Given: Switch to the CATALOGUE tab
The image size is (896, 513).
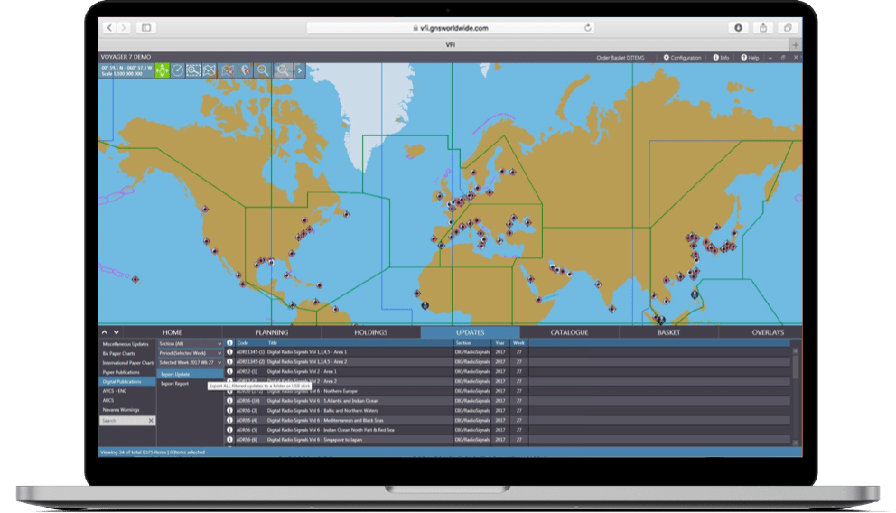Looking at the screenshot, I should coord(569,332).
